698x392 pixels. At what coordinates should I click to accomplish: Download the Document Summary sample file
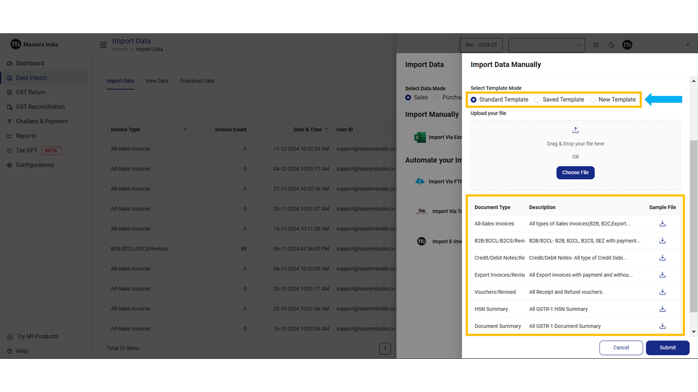[663, 326]
